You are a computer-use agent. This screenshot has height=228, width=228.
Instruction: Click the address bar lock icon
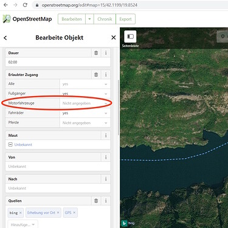click(x=37, y=5)
